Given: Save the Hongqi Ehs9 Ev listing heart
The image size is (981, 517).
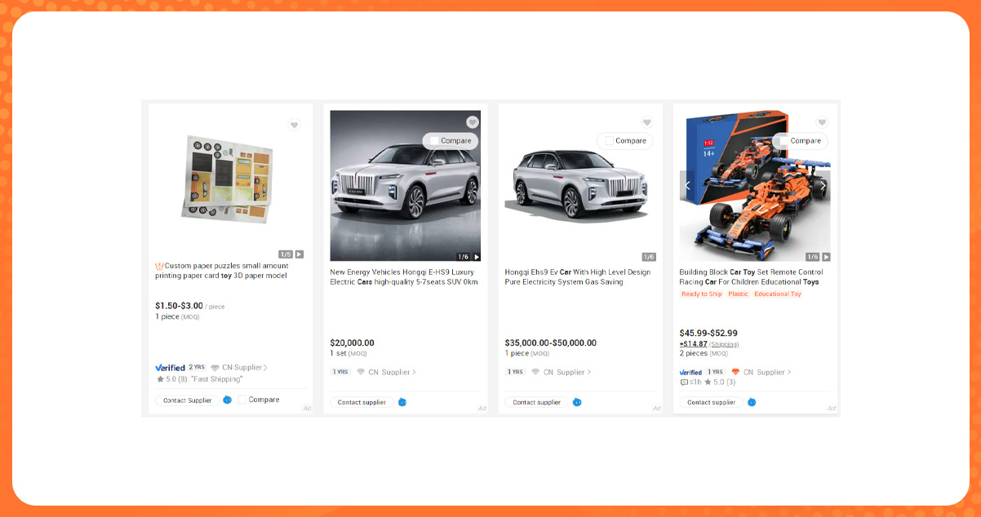Looking at the screenshot, I should [x=646, y=123].
